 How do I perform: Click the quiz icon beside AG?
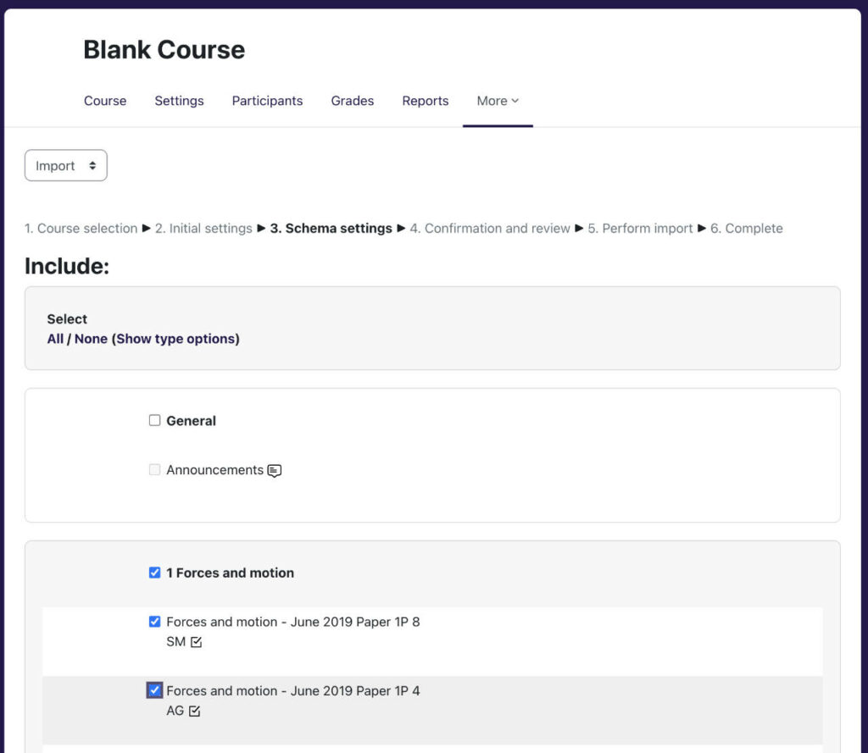[195, 711]
